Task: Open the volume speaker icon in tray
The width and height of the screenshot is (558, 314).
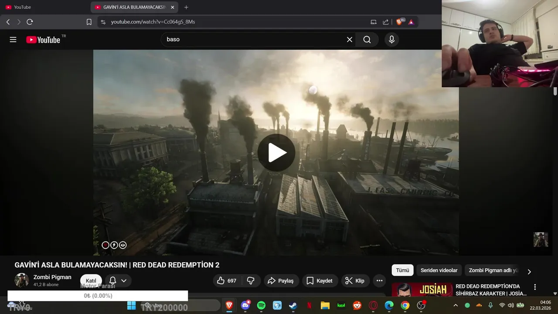Action: coord(511,305)
